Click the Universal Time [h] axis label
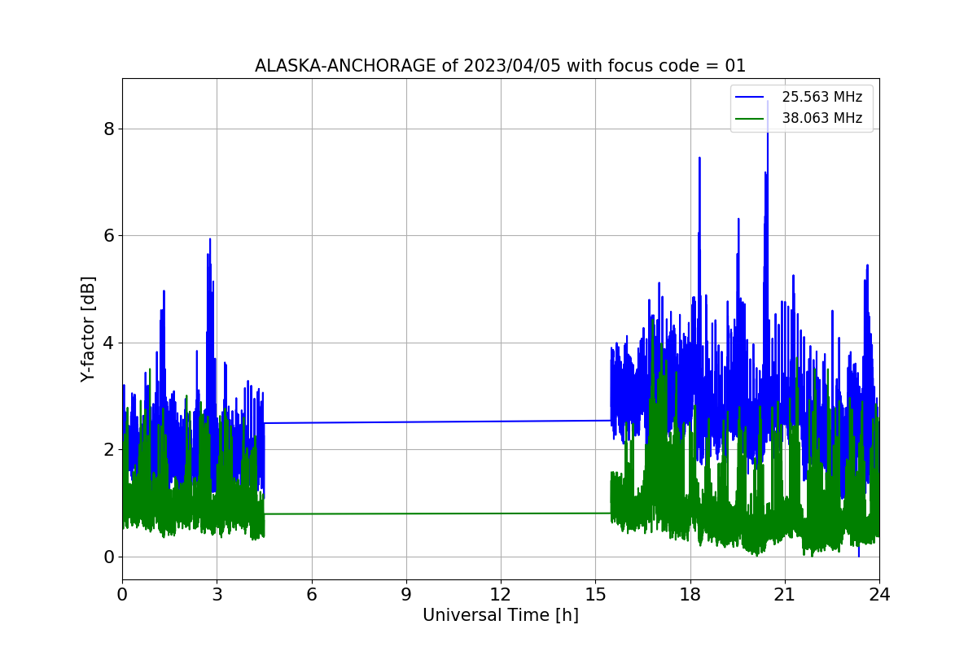This screenshot has height=651, width=977. [501, 615]
